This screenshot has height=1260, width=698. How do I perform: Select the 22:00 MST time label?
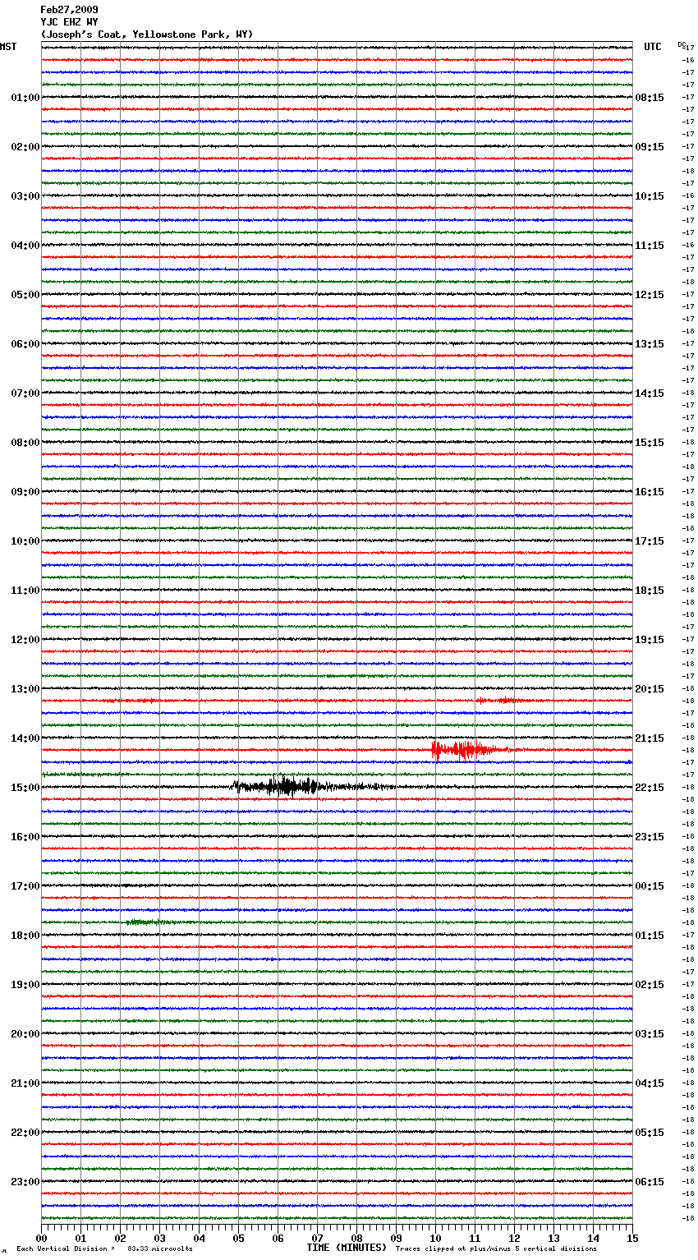(x=25, y=1133)
